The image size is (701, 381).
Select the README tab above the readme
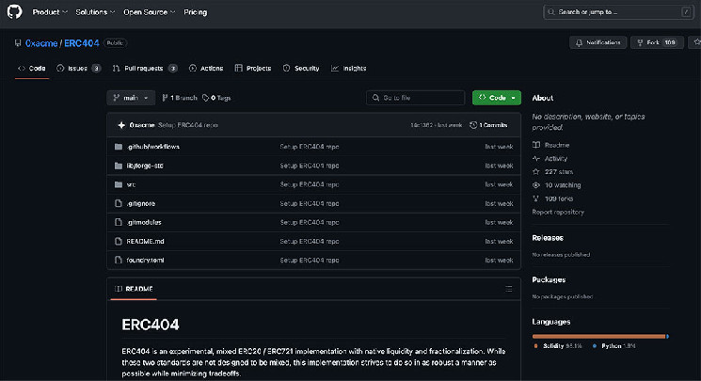[x=134, y=289]
